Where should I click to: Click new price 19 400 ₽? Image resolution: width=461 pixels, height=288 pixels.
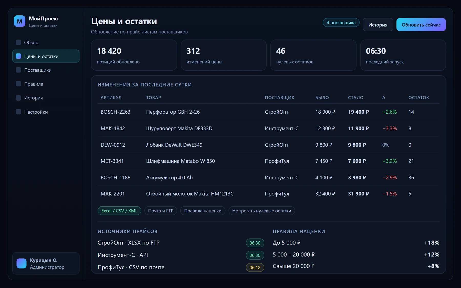[x=358, y=112]
